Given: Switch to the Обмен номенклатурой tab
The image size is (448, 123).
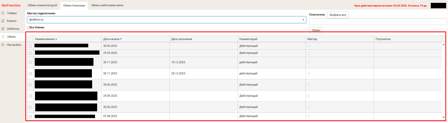Looking at the screenshot, I should point(43,5).
